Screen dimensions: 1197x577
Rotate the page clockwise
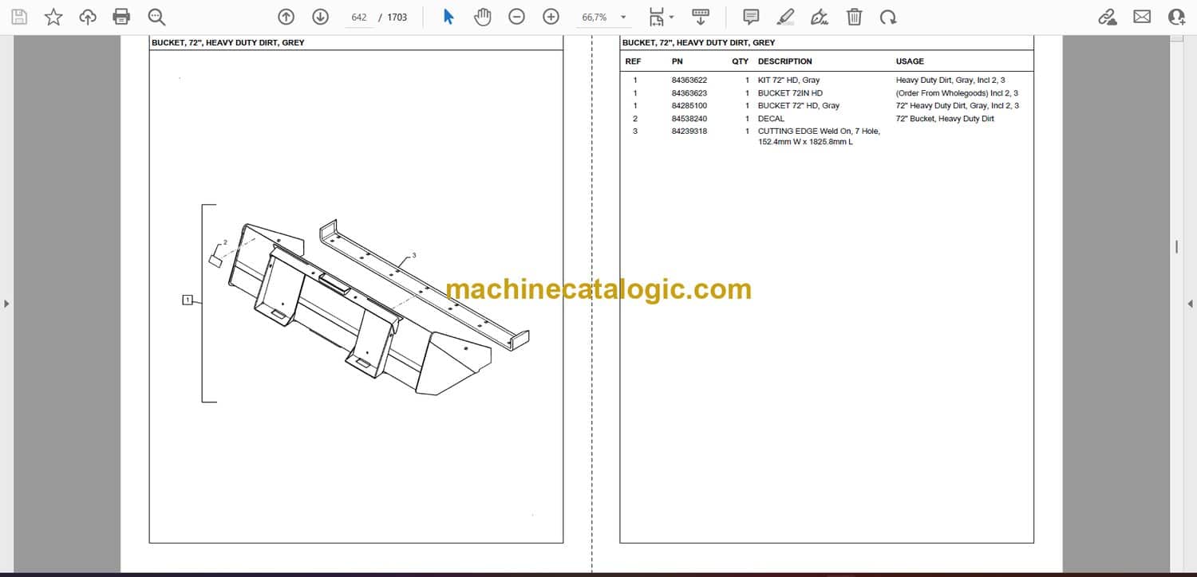pyautogui.click(x=887, y=17)
